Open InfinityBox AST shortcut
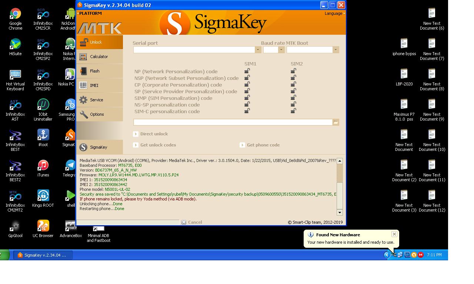This screenshot has height=284, width=474. click(16, 110)
